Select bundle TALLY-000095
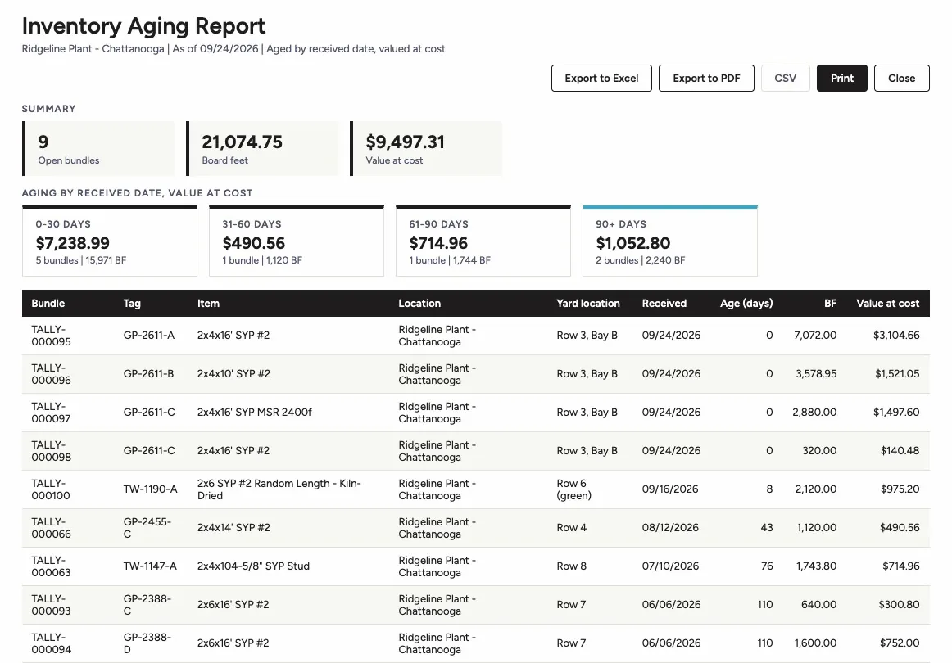The width and height of the screenshot is (952, 663). (52, 336)
